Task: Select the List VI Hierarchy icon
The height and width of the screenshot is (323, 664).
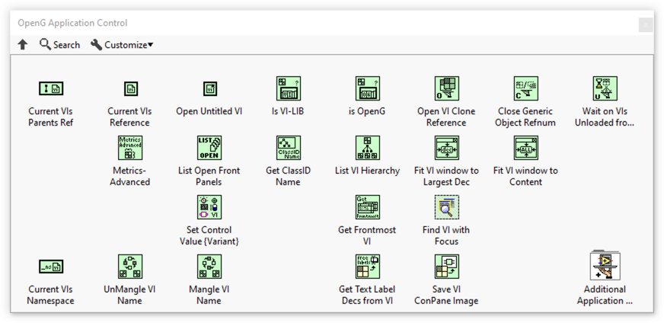Action: (x=368, y=148)
